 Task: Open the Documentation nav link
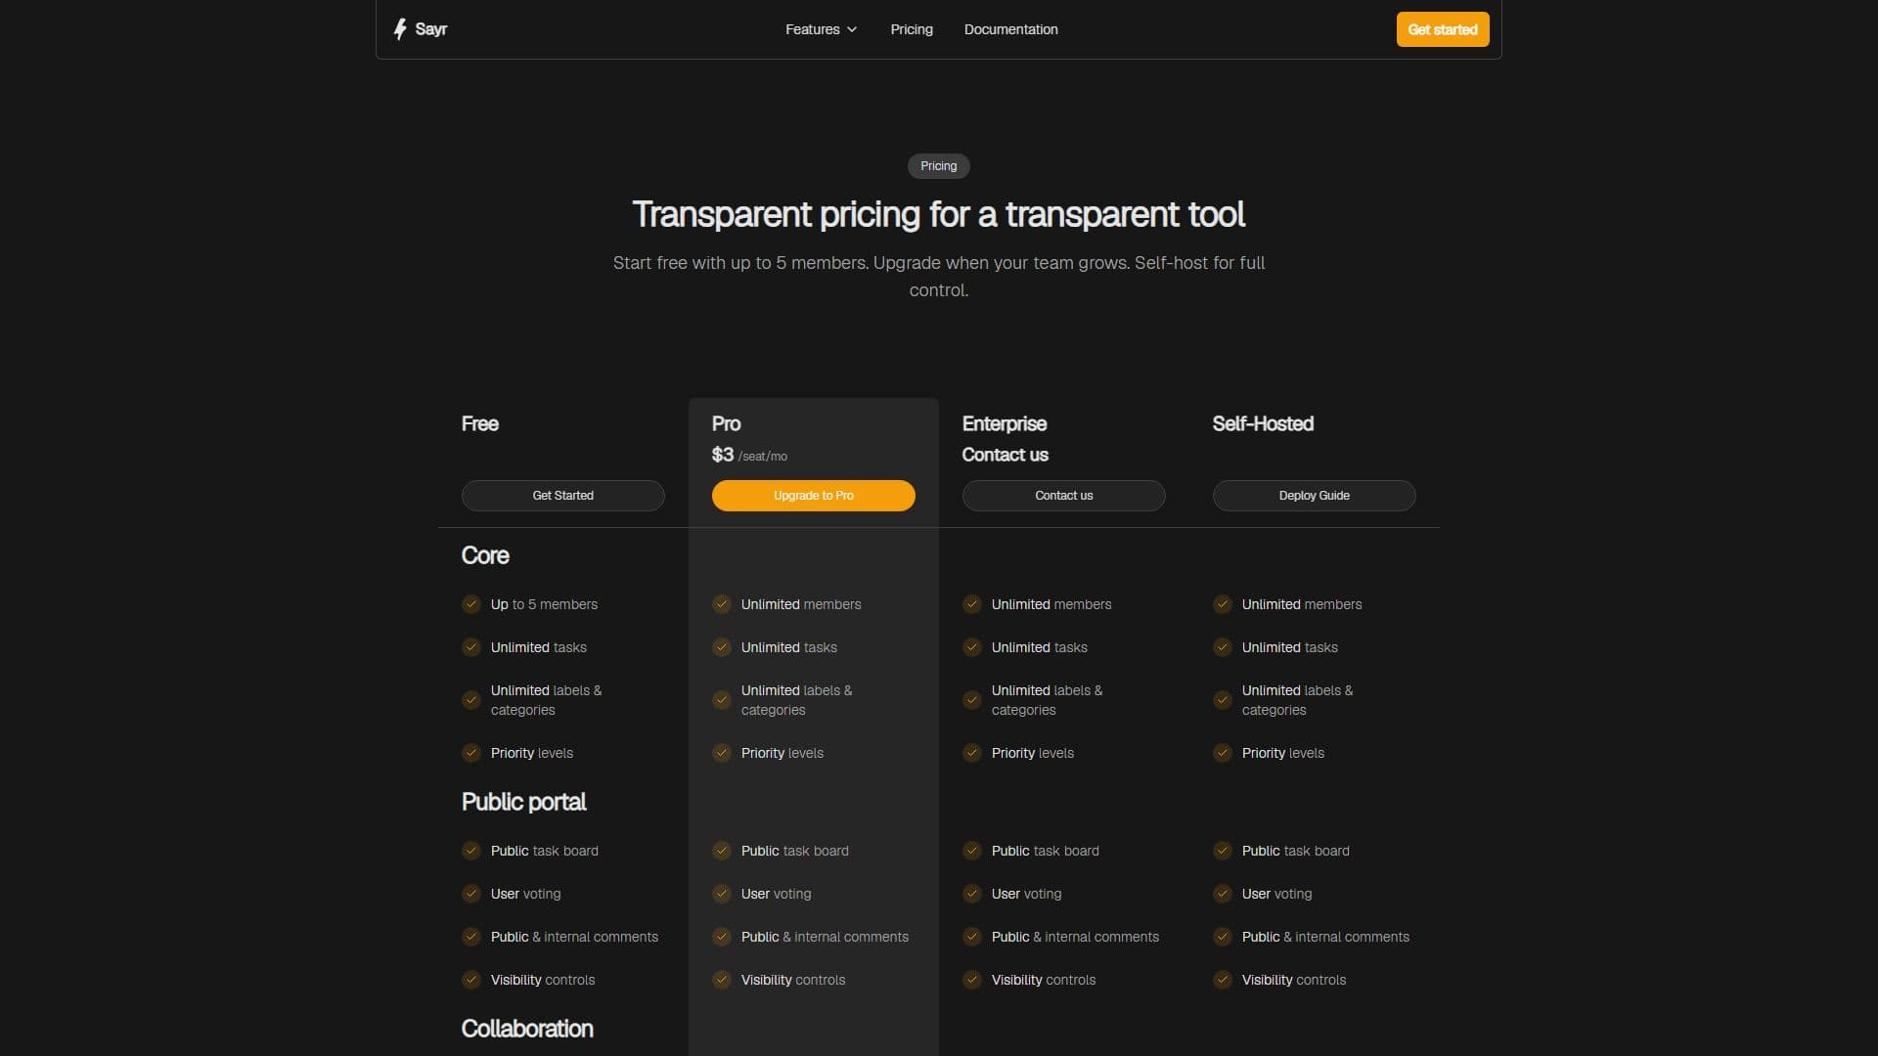tap(1010, 29)
